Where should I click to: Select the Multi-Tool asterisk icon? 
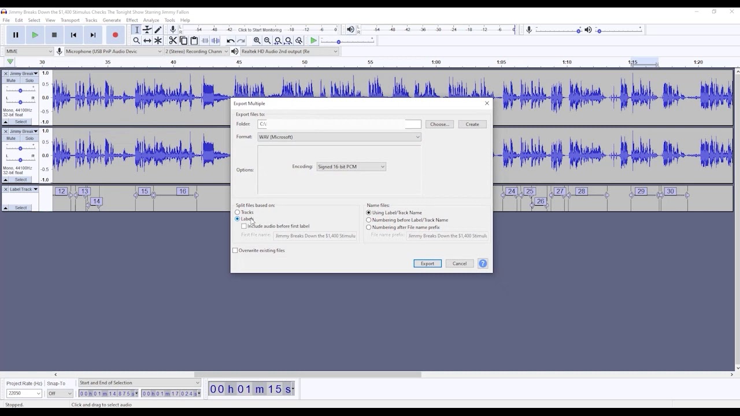click(158, 40)
